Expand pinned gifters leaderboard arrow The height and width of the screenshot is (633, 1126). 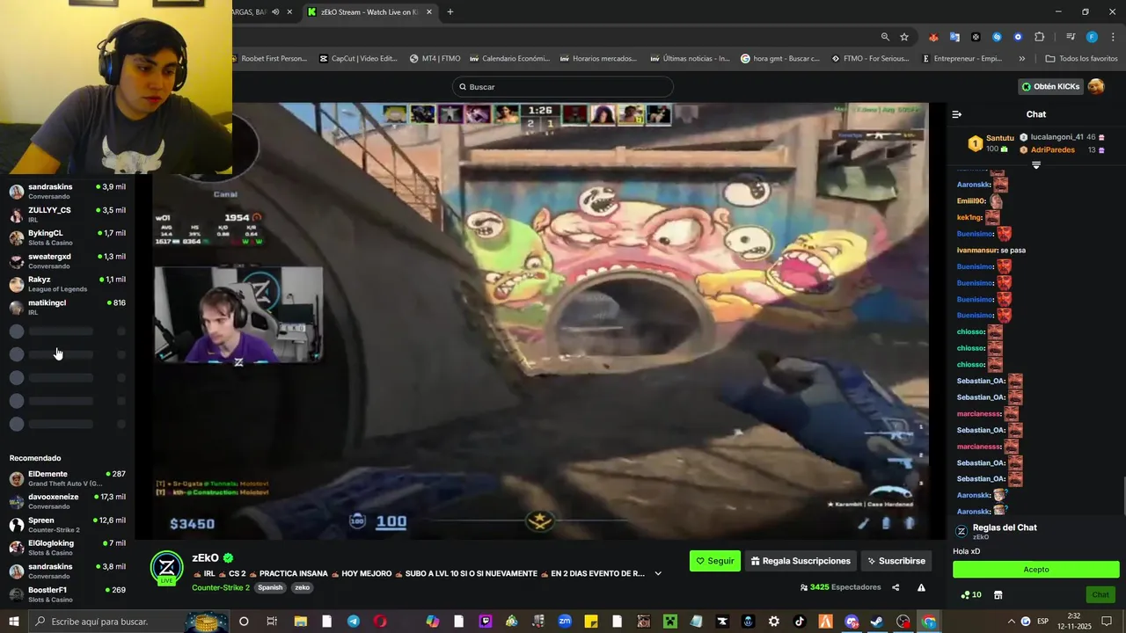(x=1035, y=165)
